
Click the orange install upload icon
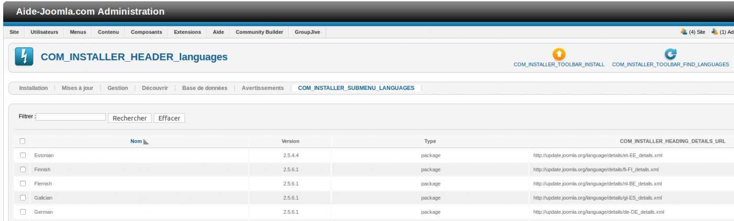pyautogui.click(x=559, y=54)
